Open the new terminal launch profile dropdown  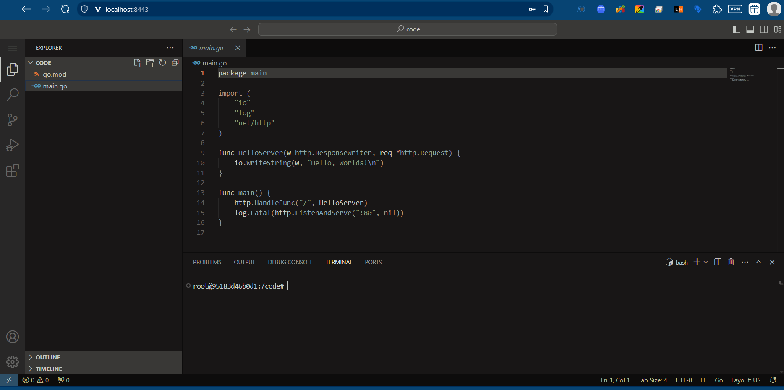(706, 262)
